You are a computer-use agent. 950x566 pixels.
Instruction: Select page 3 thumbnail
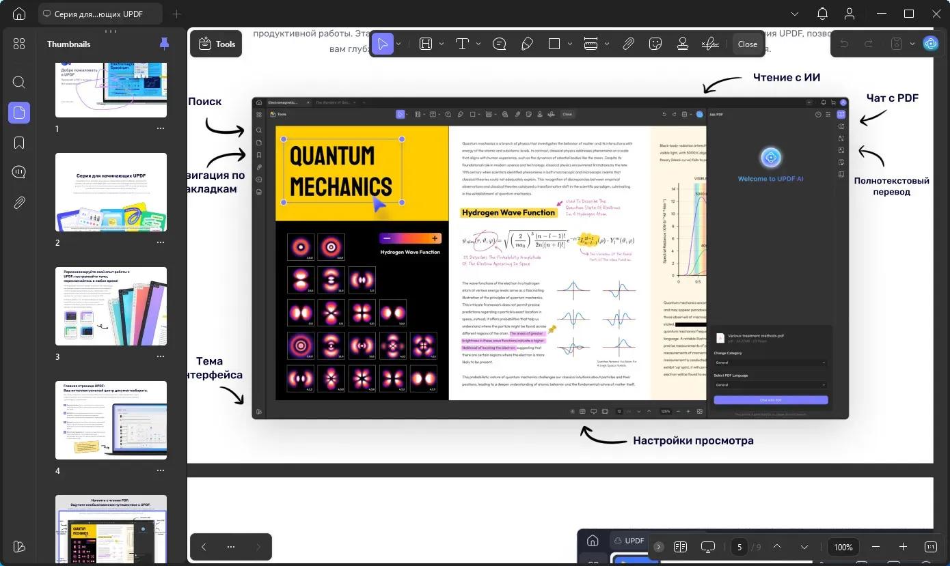[x=111, y=306]
